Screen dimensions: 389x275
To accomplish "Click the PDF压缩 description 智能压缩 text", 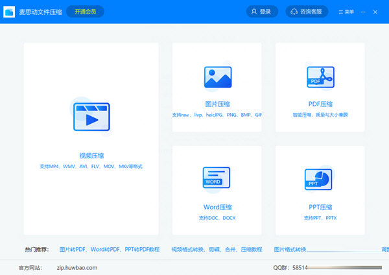I will (x=320, y=114).
